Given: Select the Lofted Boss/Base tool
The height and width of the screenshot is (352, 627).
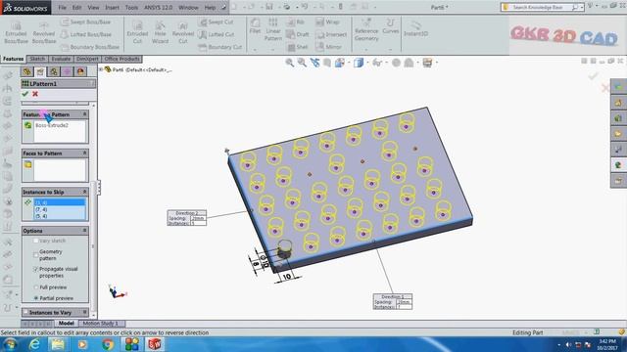Looking at the screenshot, I should point(85,34).
